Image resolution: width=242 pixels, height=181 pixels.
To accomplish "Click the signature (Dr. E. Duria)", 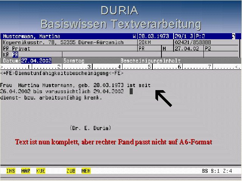I will [x=90, y=128].
